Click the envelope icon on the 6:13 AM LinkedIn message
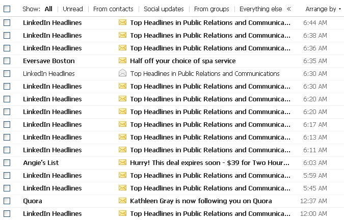This screenshot has width=344, height=220. [122, 137]
